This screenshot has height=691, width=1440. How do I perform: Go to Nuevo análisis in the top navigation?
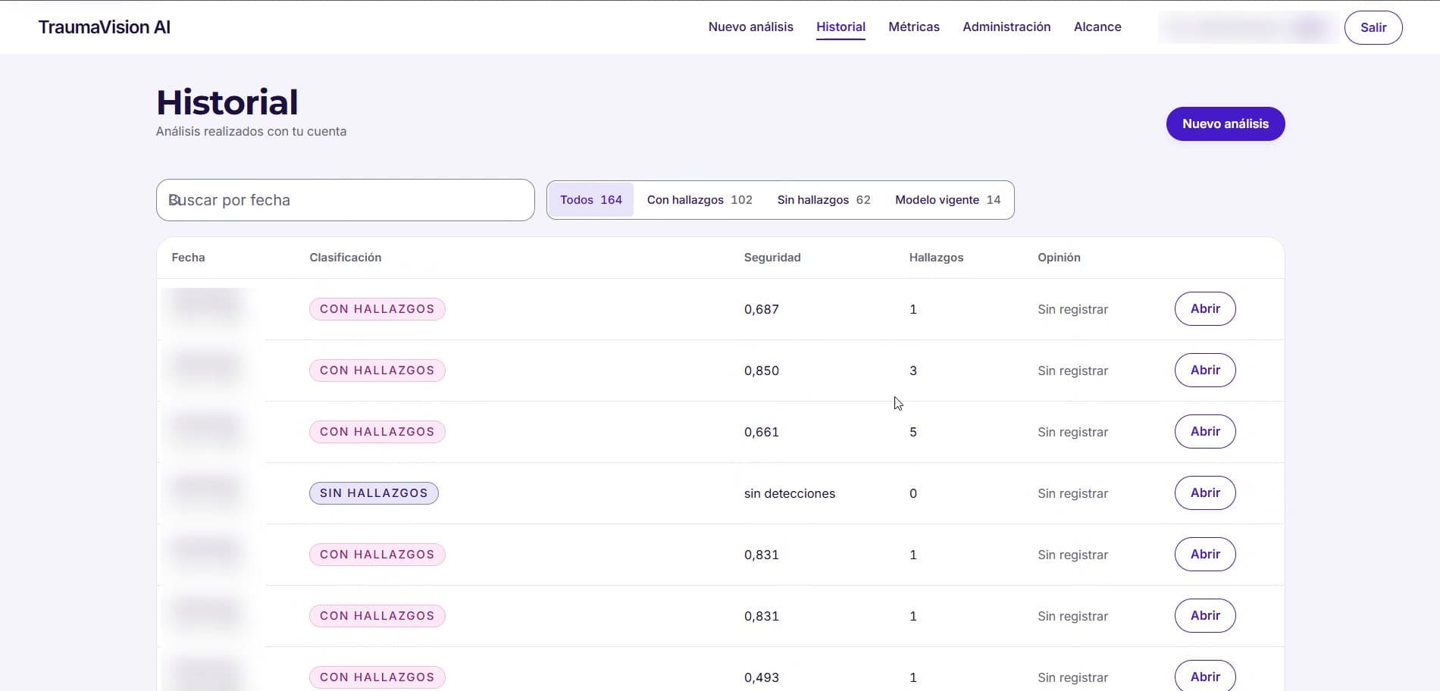(751, 27)
